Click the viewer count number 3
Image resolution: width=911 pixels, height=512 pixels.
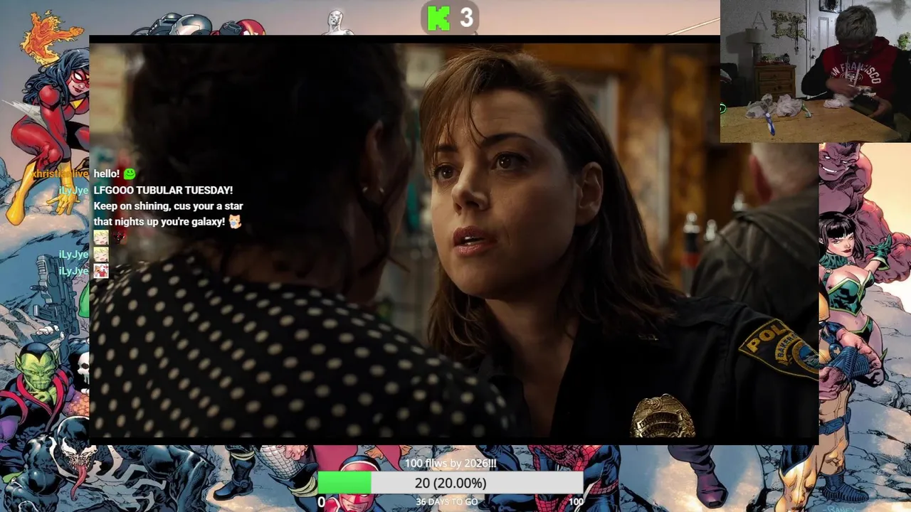pos(466,18)
